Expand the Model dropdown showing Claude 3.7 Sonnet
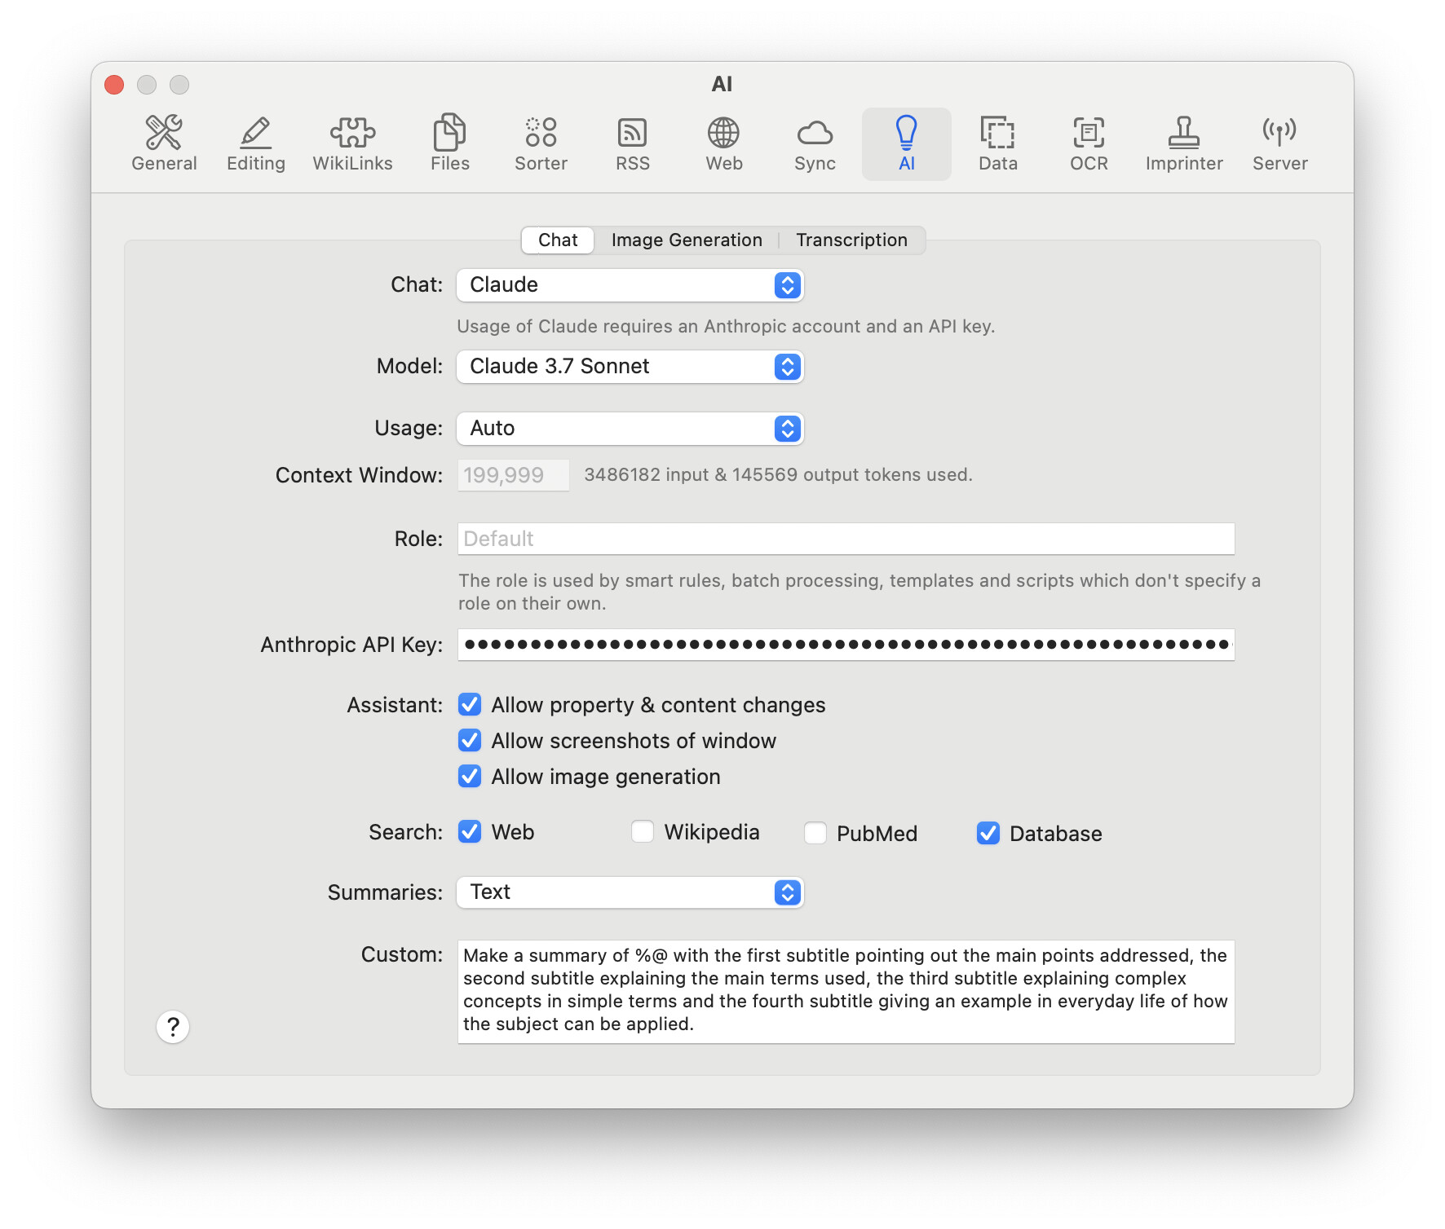 pos(630,367)
